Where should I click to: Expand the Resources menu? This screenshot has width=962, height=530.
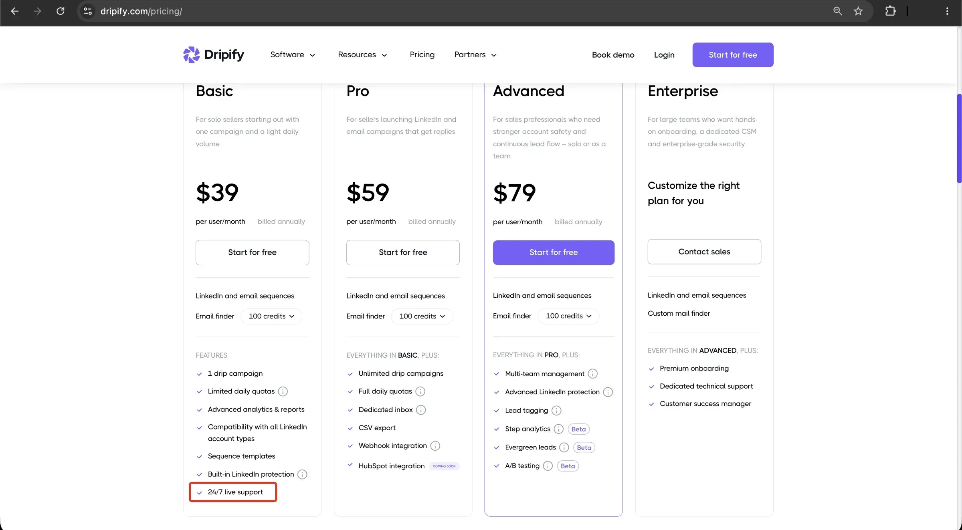coord(362,55)
